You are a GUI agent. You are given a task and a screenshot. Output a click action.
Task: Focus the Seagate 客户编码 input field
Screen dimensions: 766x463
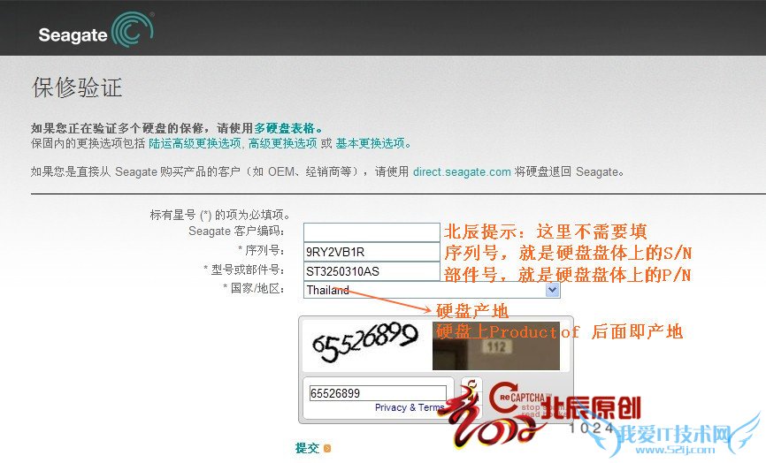pyautogui.click(x=372, y=232)
